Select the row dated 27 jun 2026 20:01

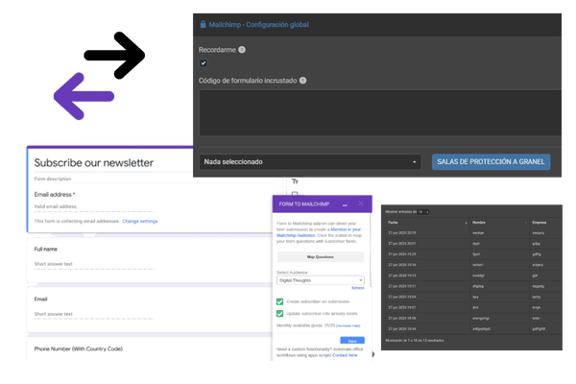tap(472, 244)
